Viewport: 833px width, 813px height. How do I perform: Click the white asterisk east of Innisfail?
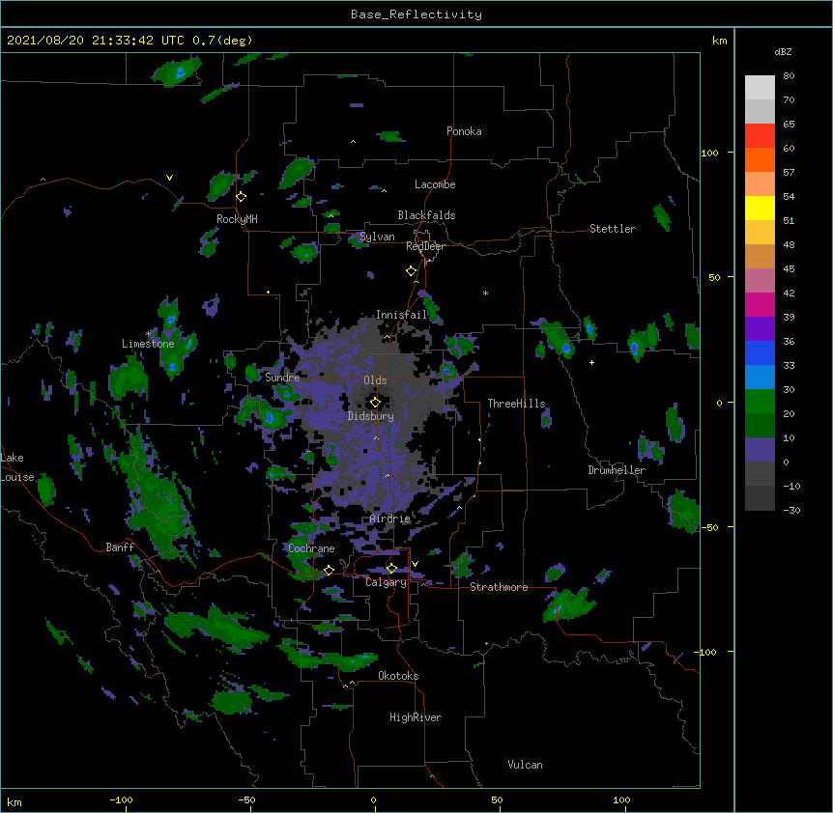click(x=485, y=293)
